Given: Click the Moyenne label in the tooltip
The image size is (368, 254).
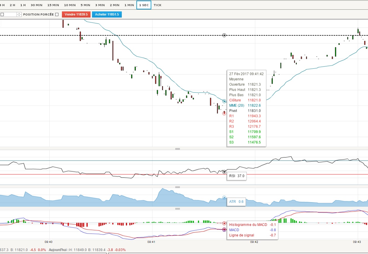Looking at the screenshot, I should (x=236, y=79).
